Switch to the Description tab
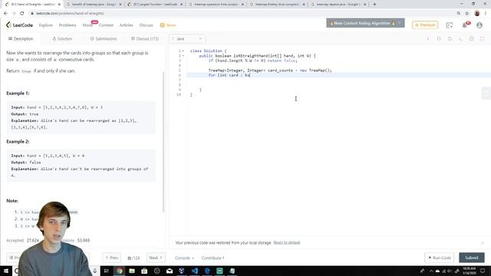This screenshot has width=491, height=276. pyautogui.click(x=21, y=39)
